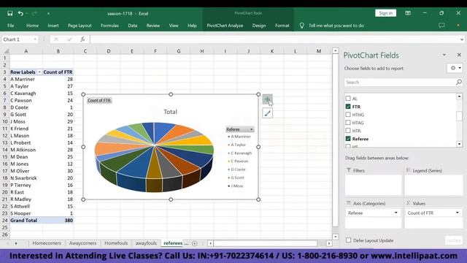The image size is (467, 263).
Task: Check the AL field checkbox
Action: [x=348, y=99]
